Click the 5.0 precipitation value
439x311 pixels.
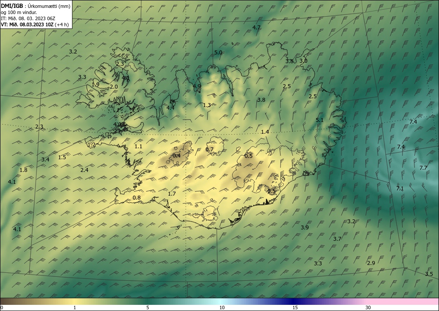pyautogui.click(x=218, y=53)
